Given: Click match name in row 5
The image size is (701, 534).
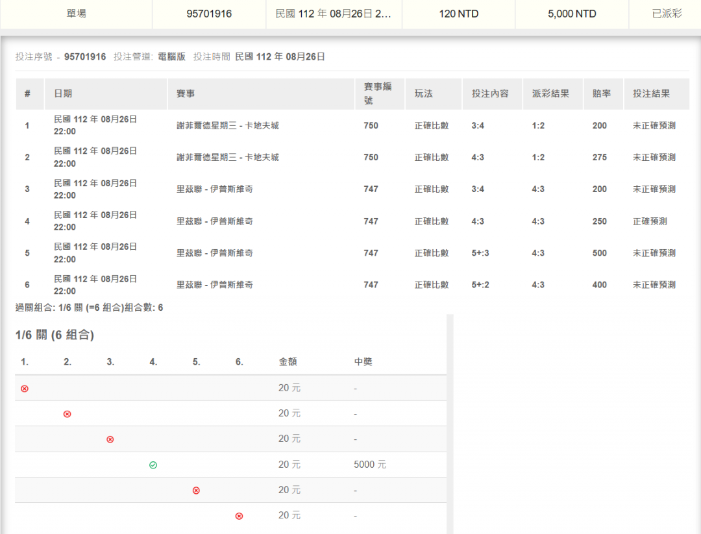Looking at the screenshot, I should click(215, 253).
